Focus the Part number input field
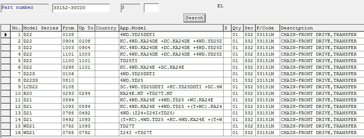 click(81, 8)
